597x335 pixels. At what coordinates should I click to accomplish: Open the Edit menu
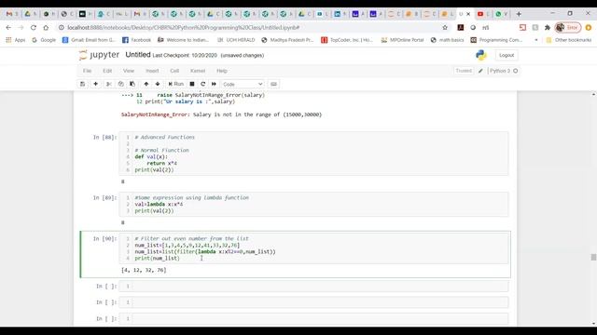pos(107,71)
